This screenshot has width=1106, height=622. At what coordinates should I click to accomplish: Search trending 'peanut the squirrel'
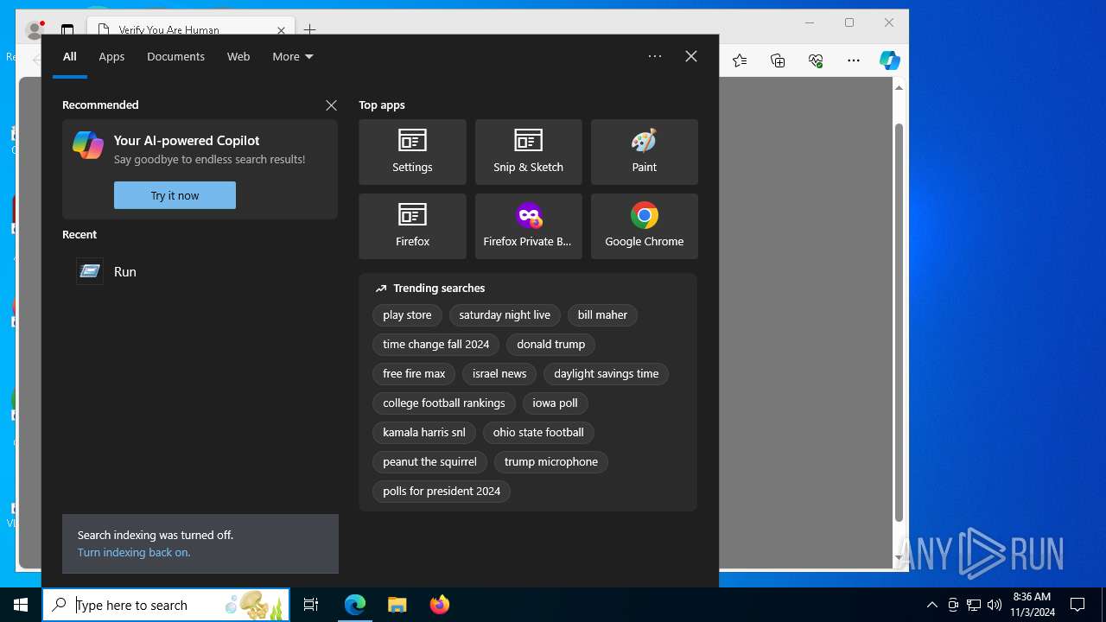point(429,462)
